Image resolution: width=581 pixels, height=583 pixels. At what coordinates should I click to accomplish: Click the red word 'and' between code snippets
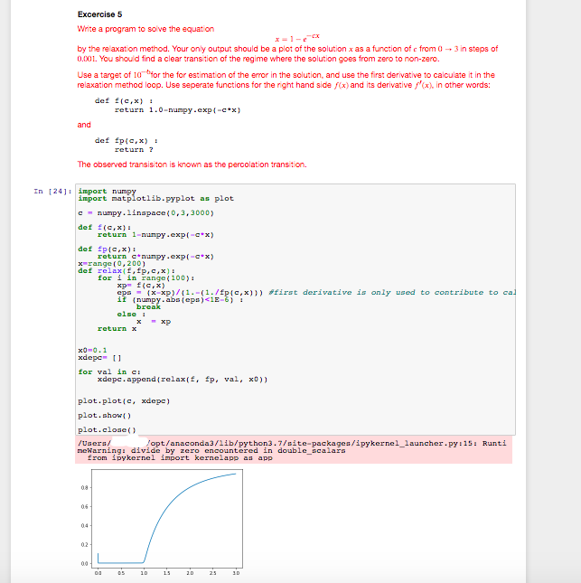click(x=84, y=125)
